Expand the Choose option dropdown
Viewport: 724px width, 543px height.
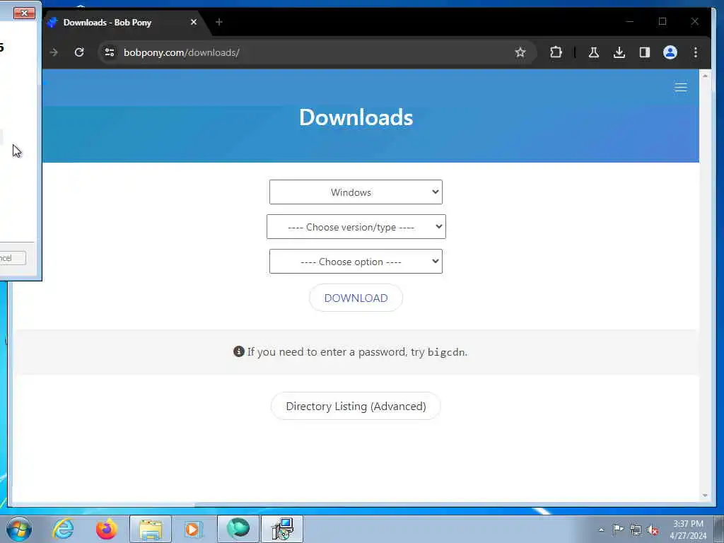pyautogui.click(x=356, y=262)
